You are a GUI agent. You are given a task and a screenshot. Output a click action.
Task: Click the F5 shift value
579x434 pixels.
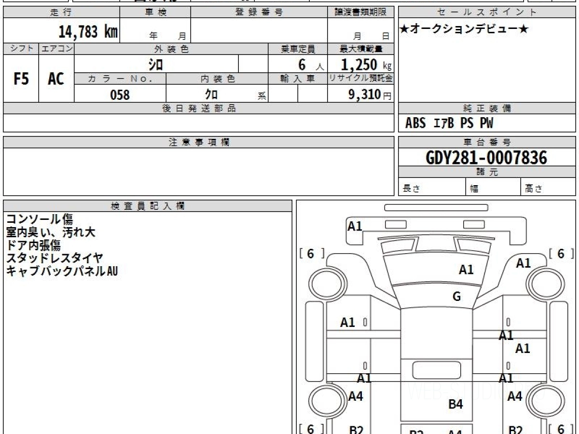[21, 79]
